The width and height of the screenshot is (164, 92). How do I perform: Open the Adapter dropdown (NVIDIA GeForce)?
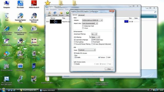pyautogui.click(x=92, y=20)
